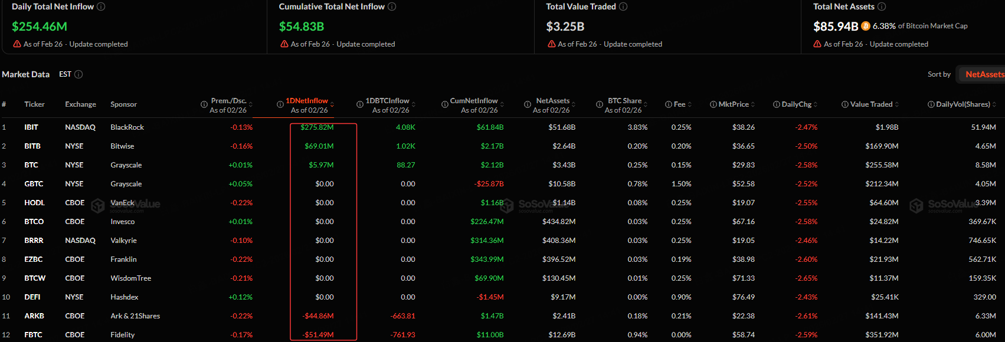This screenshot has width=1005, height=342.
Task: Click the orange Bitcoin logo icon
Action: pos(866,26)
